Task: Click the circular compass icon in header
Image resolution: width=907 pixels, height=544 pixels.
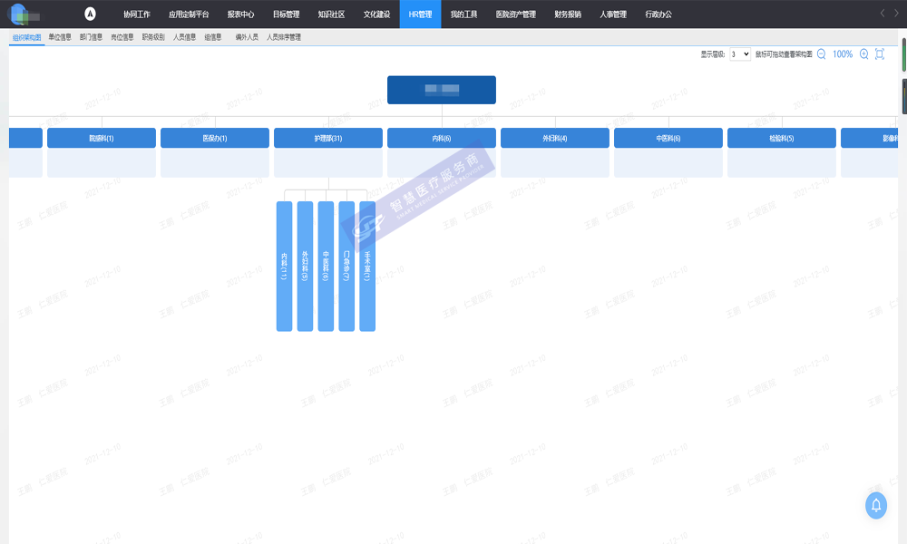Action: point(90,14)
